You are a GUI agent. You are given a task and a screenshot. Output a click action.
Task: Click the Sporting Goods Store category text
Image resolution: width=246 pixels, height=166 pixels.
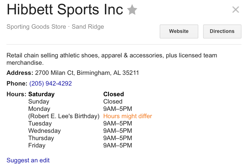coord(36,27)
